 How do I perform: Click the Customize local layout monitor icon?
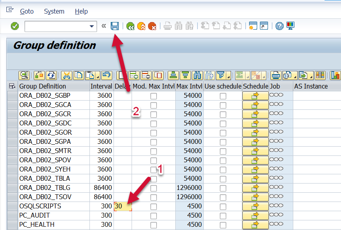point(290,26)
